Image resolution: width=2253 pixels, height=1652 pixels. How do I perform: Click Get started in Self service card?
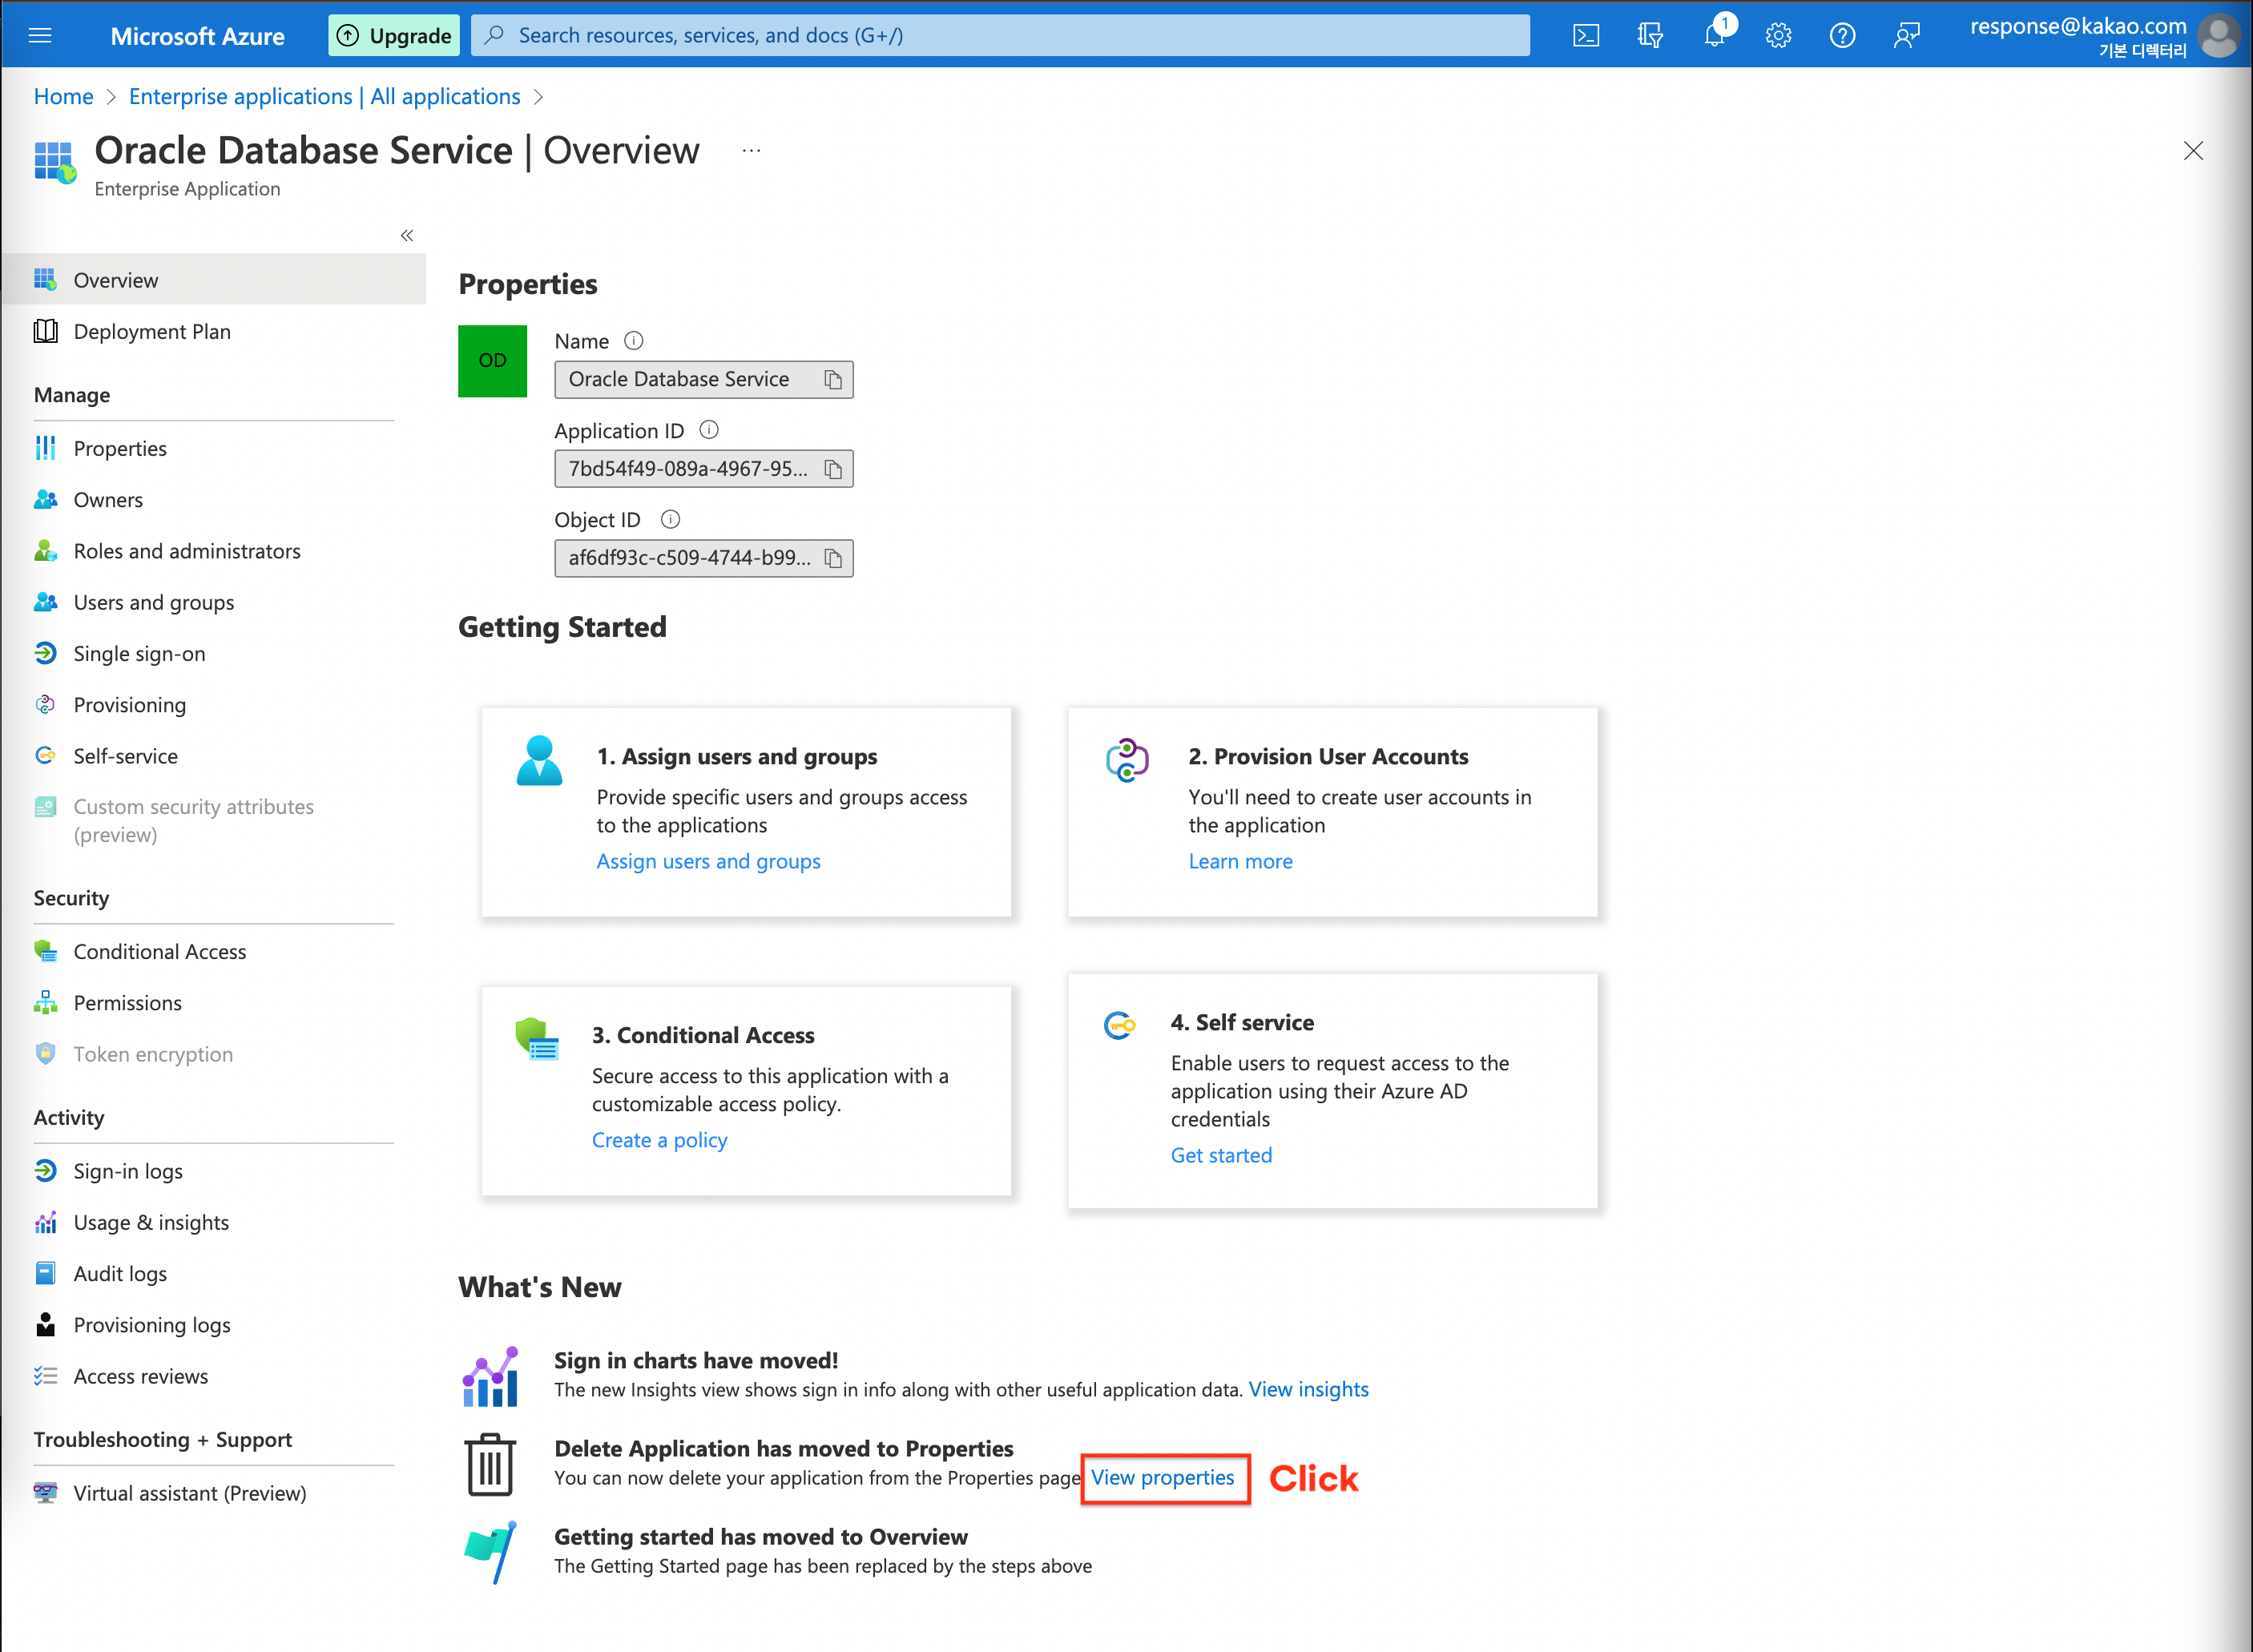pyautogui.click(x=1221, y=1155)
